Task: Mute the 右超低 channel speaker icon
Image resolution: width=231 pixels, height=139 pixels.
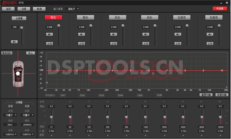Action: [x=210, y=34]
